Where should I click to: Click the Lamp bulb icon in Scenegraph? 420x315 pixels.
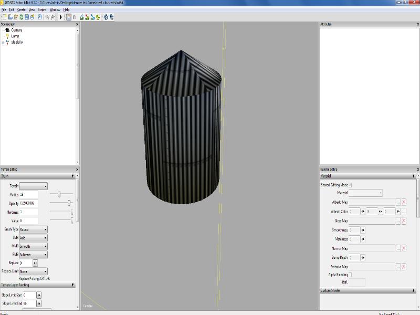pos(8,36)
